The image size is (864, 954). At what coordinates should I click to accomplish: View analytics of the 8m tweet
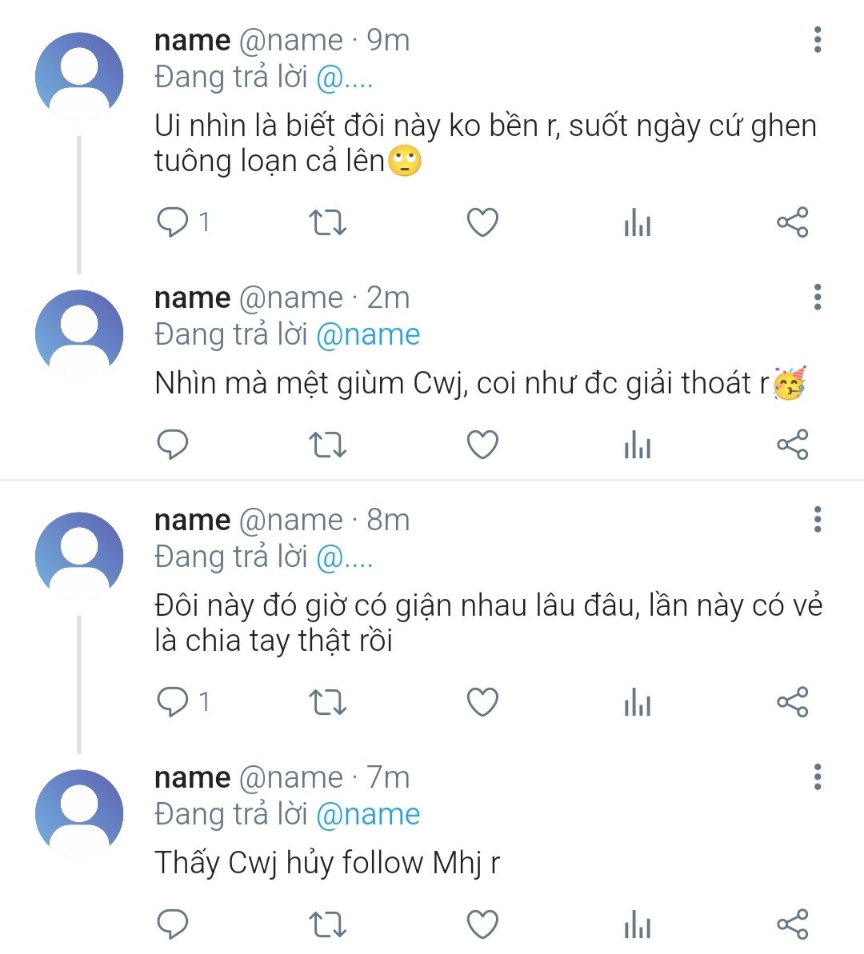point(637,703)
